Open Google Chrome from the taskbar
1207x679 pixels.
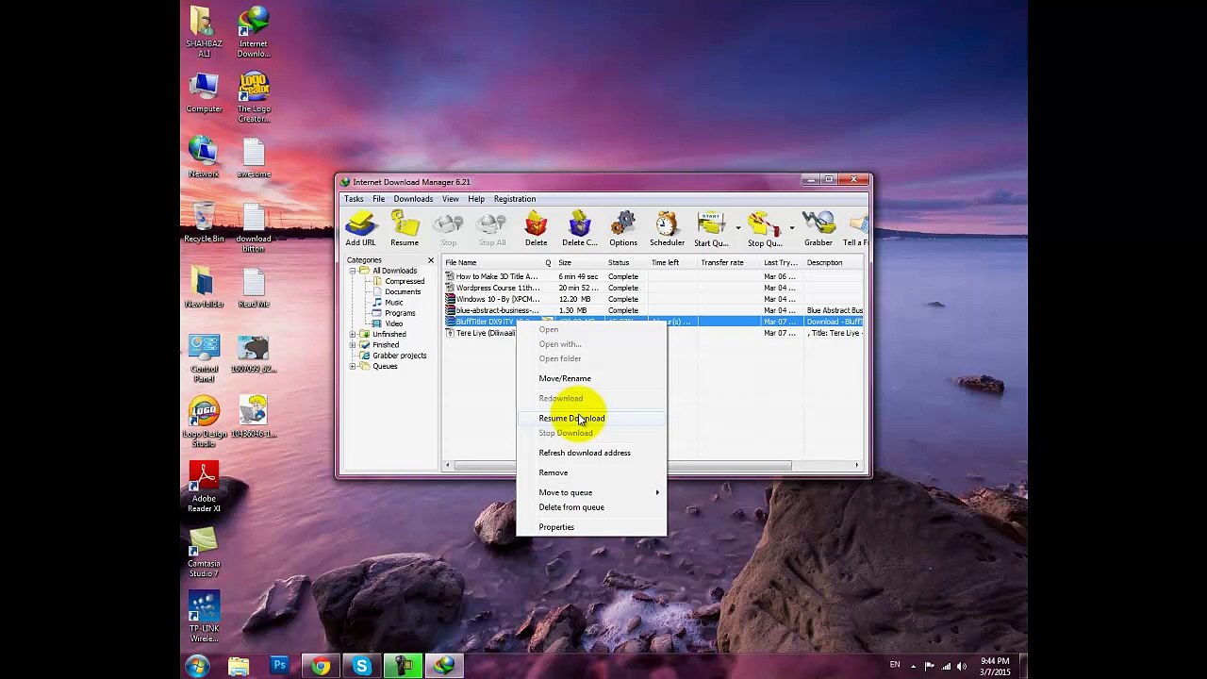[x=321, y=667]
